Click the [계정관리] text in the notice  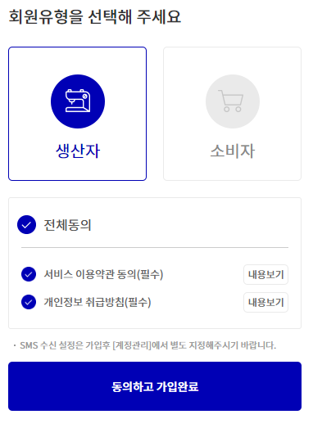tap(132, 345)
